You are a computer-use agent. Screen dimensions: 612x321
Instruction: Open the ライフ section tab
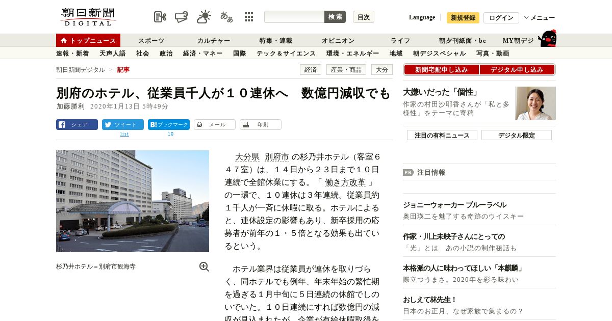coord(400,40)
